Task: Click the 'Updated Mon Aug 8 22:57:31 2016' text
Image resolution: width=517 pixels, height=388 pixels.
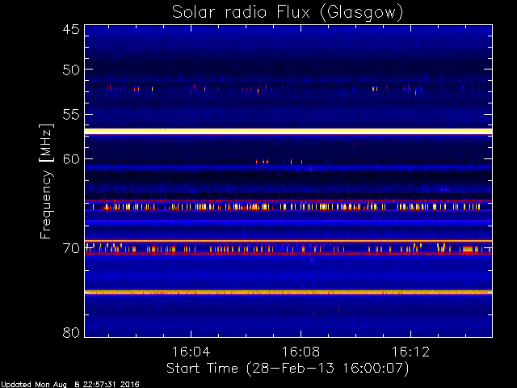Action: click(70, 385)
